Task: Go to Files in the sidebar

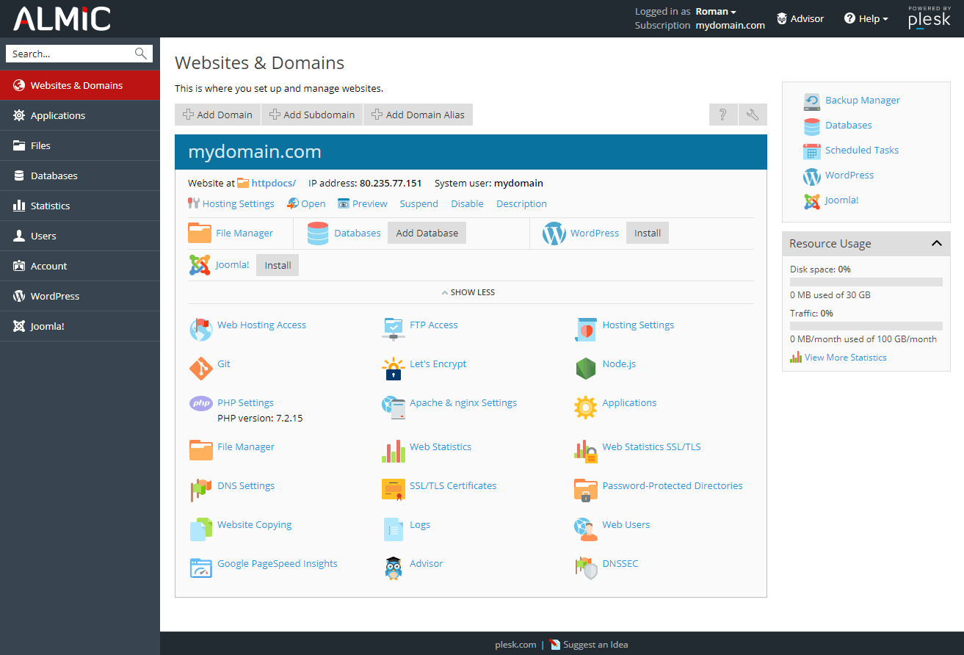Action: coord(80,145)
